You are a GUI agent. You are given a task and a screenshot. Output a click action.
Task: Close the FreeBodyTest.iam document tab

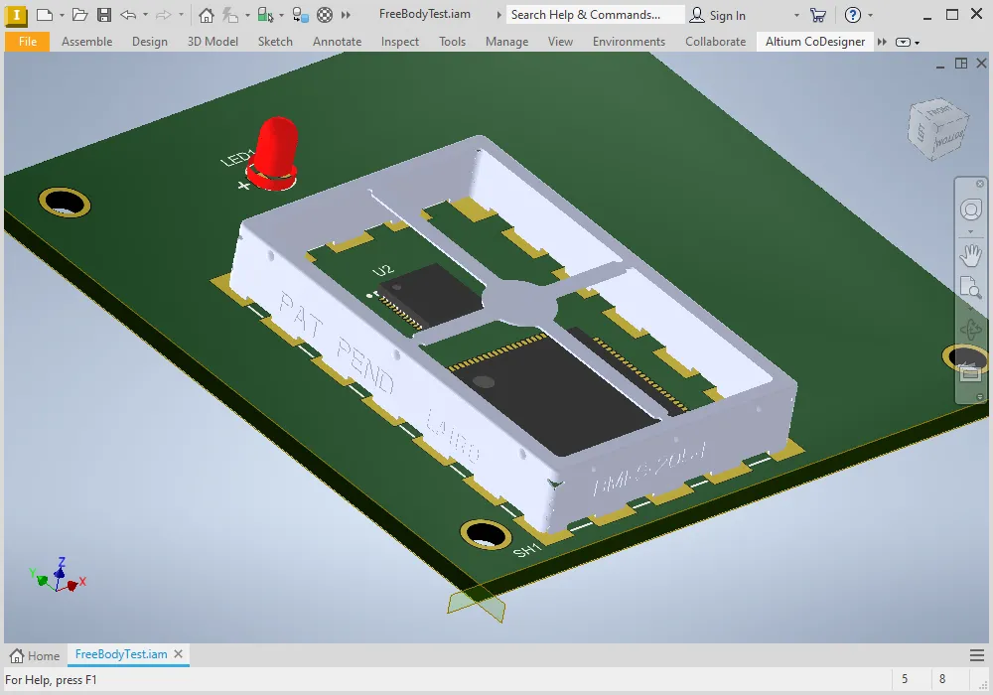pyautogui.click(x=179, y=654)
